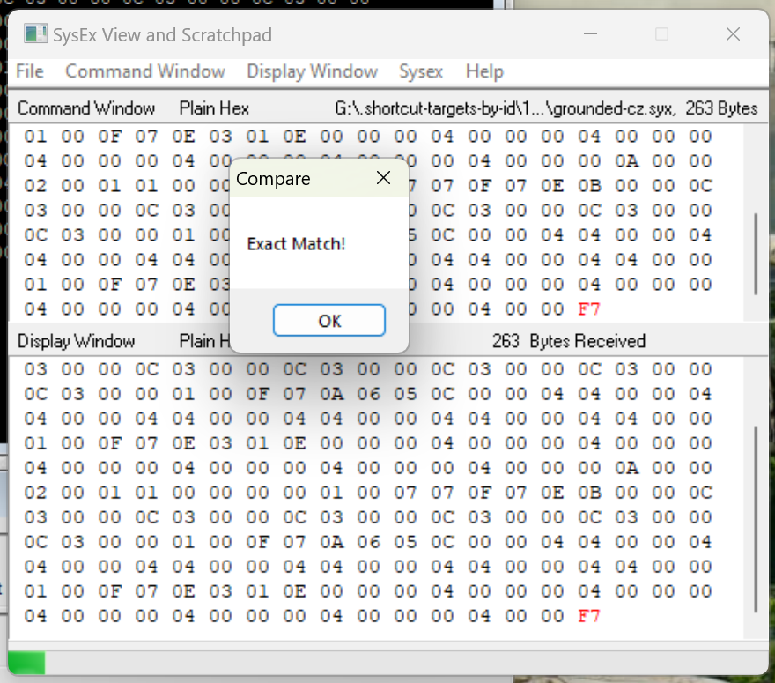This screenshot has height=683, width=775.
Task: Close the Compare dialog with X
Action: [x=383, y=178]
